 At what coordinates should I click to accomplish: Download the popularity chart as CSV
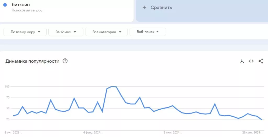[x=242, y=61]
